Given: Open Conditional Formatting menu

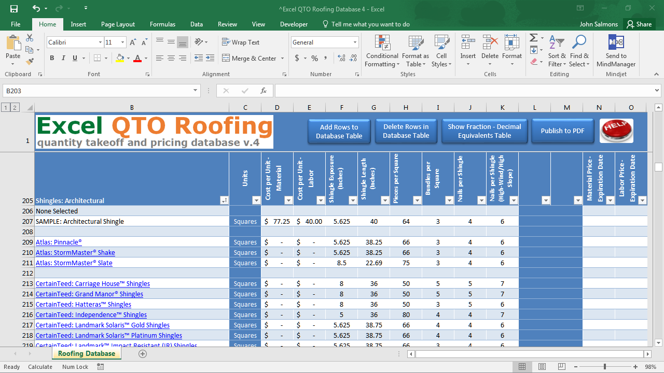Looking at the screenshot, I should click(382, 52).
